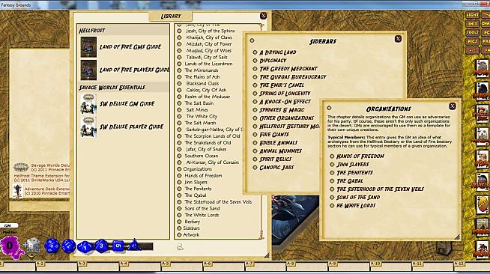Select The Salt Basin entry

tap(199, 103)
